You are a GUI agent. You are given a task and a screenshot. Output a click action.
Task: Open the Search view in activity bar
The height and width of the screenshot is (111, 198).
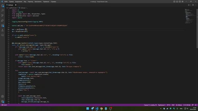point(2,10)
